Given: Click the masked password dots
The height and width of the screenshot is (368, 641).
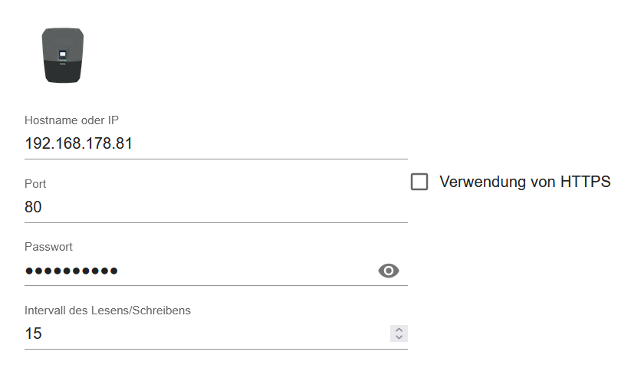Looking at the screenshot, I should 71,271.
